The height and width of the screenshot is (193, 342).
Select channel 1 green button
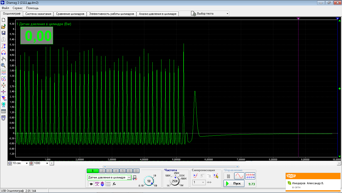[93, 171]
